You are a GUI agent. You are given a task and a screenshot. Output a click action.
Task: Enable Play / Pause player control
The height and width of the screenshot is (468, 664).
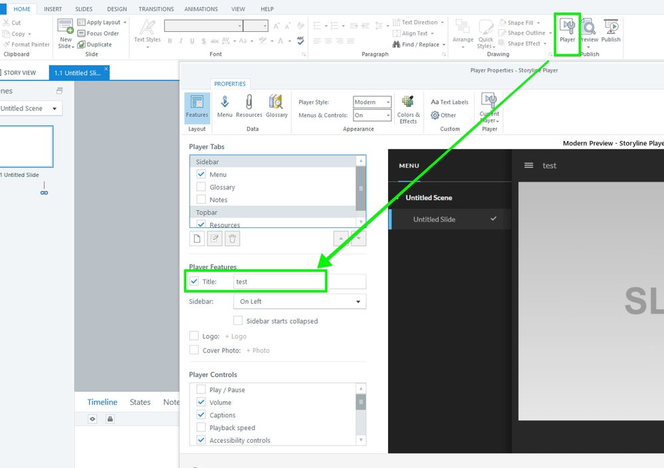201,390
